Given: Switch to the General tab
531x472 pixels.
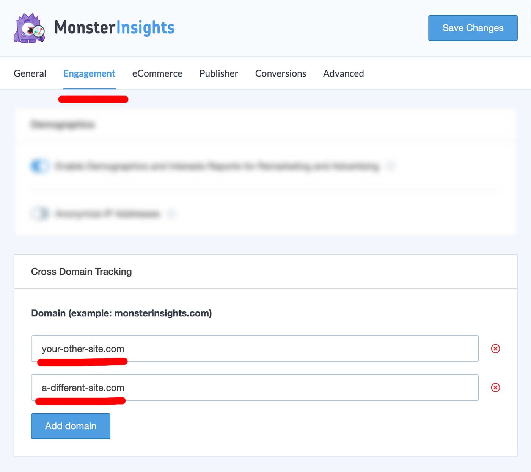Looking at the screenshot, I should tap(30, 73).
